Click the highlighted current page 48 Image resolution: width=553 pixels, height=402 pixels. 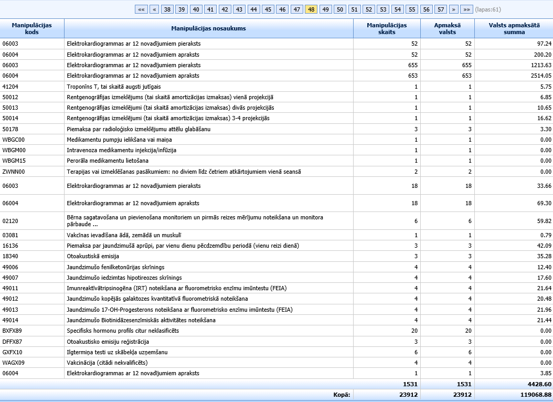pos(311,9)
